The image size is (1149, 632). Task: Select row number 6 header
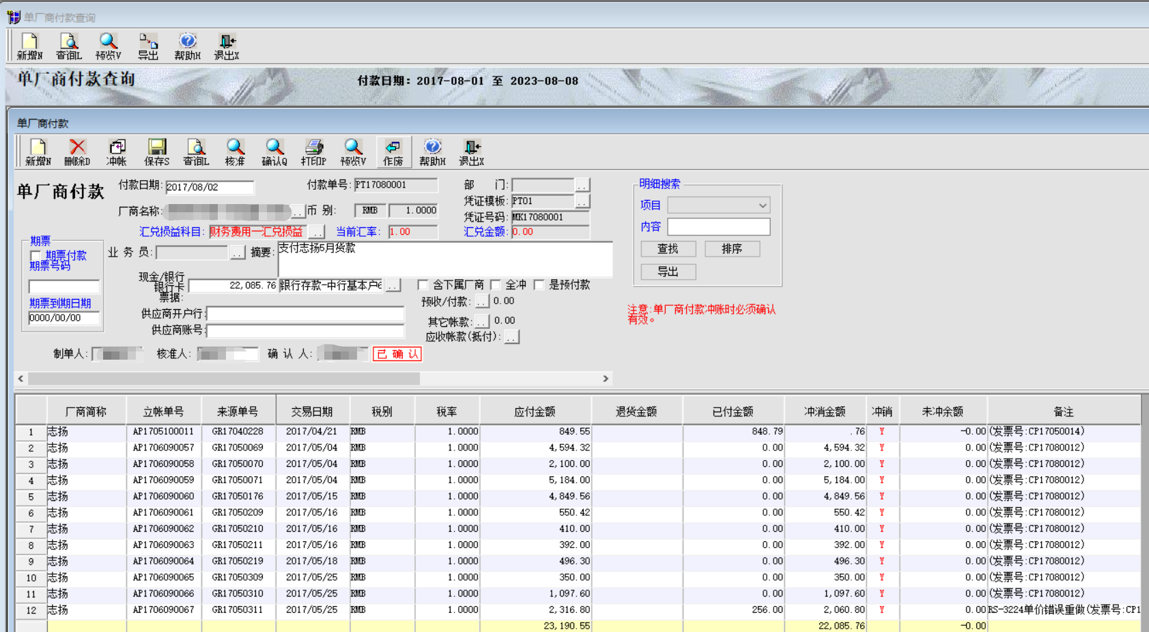[x=31, y=513]
